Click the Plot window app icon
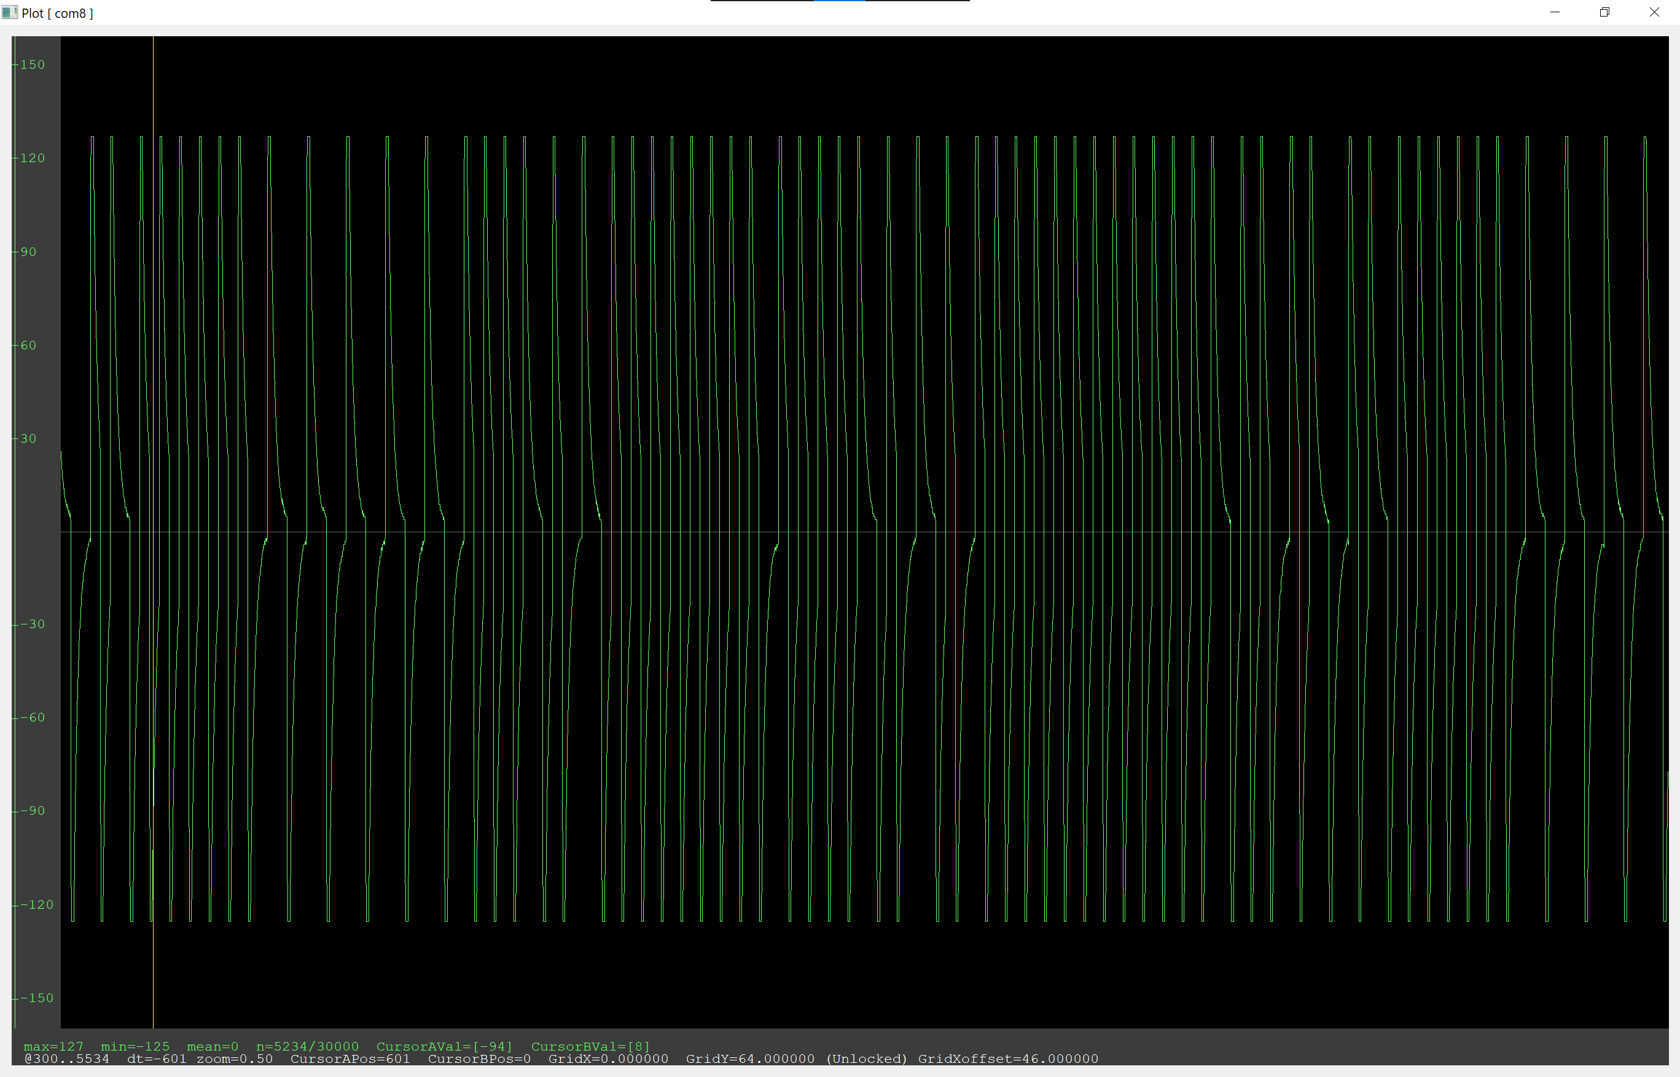The height and width of the screenshot is (1077, 1680). (10, 13)
